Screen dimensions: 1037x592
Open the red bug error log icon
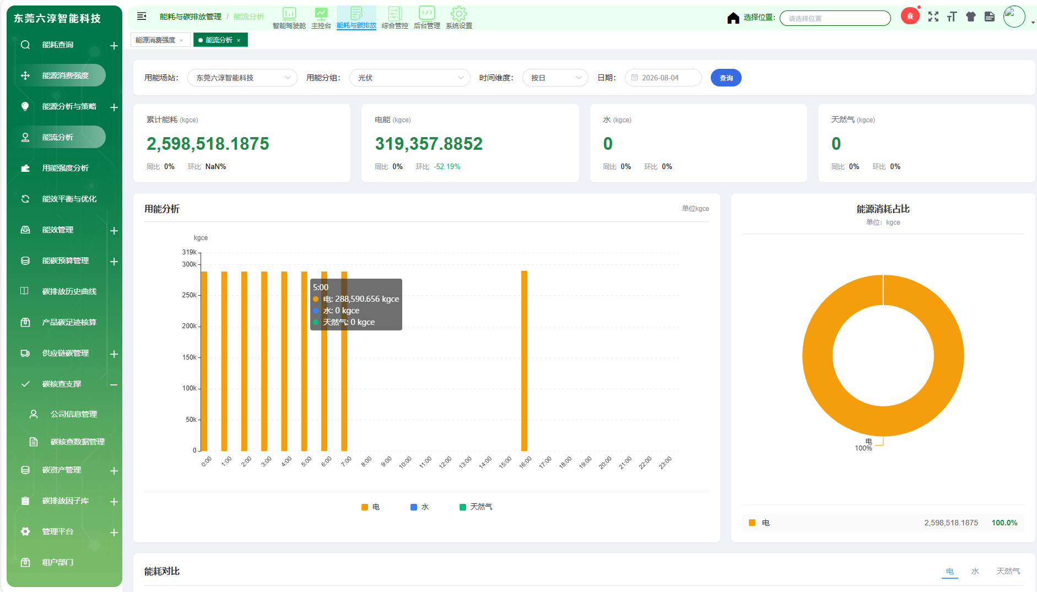(910, 16)
